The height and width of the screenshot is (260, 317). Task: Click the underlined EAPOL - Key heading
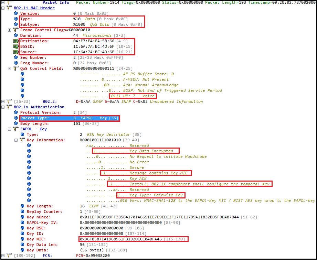(x=33, y=129)
